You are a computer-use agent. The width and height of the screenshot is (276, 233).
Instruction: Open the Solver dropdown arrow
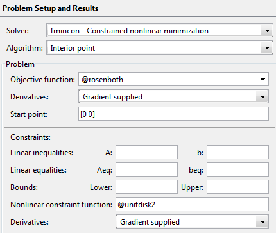[266, 31]
